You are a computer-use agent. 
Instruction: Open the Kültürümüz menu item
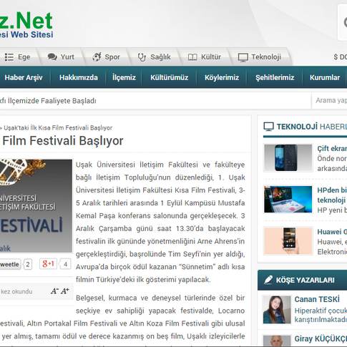tap(170, 77)
